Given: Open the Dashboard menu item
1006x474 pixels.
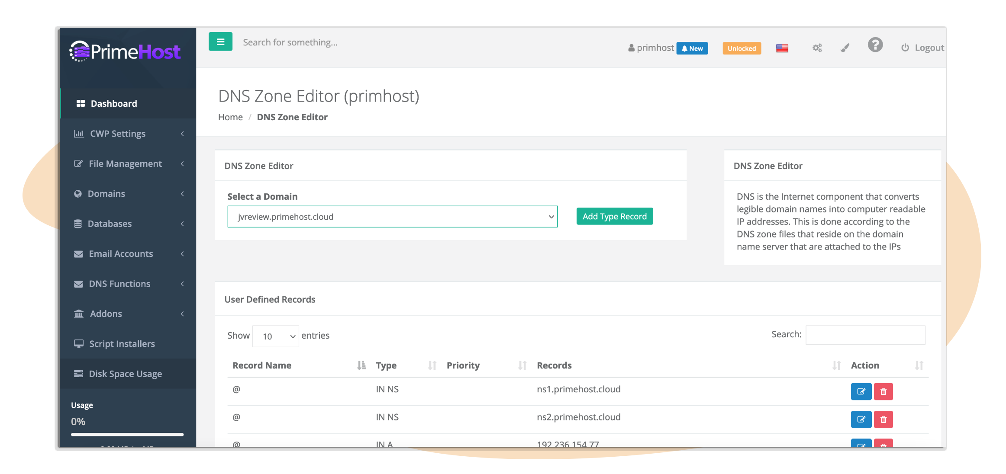Looking at the screenshot, I should pos(113,104).
